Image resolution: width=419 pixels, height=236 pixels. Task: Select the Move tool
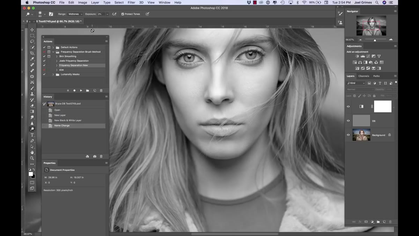(x=32, y=30)
